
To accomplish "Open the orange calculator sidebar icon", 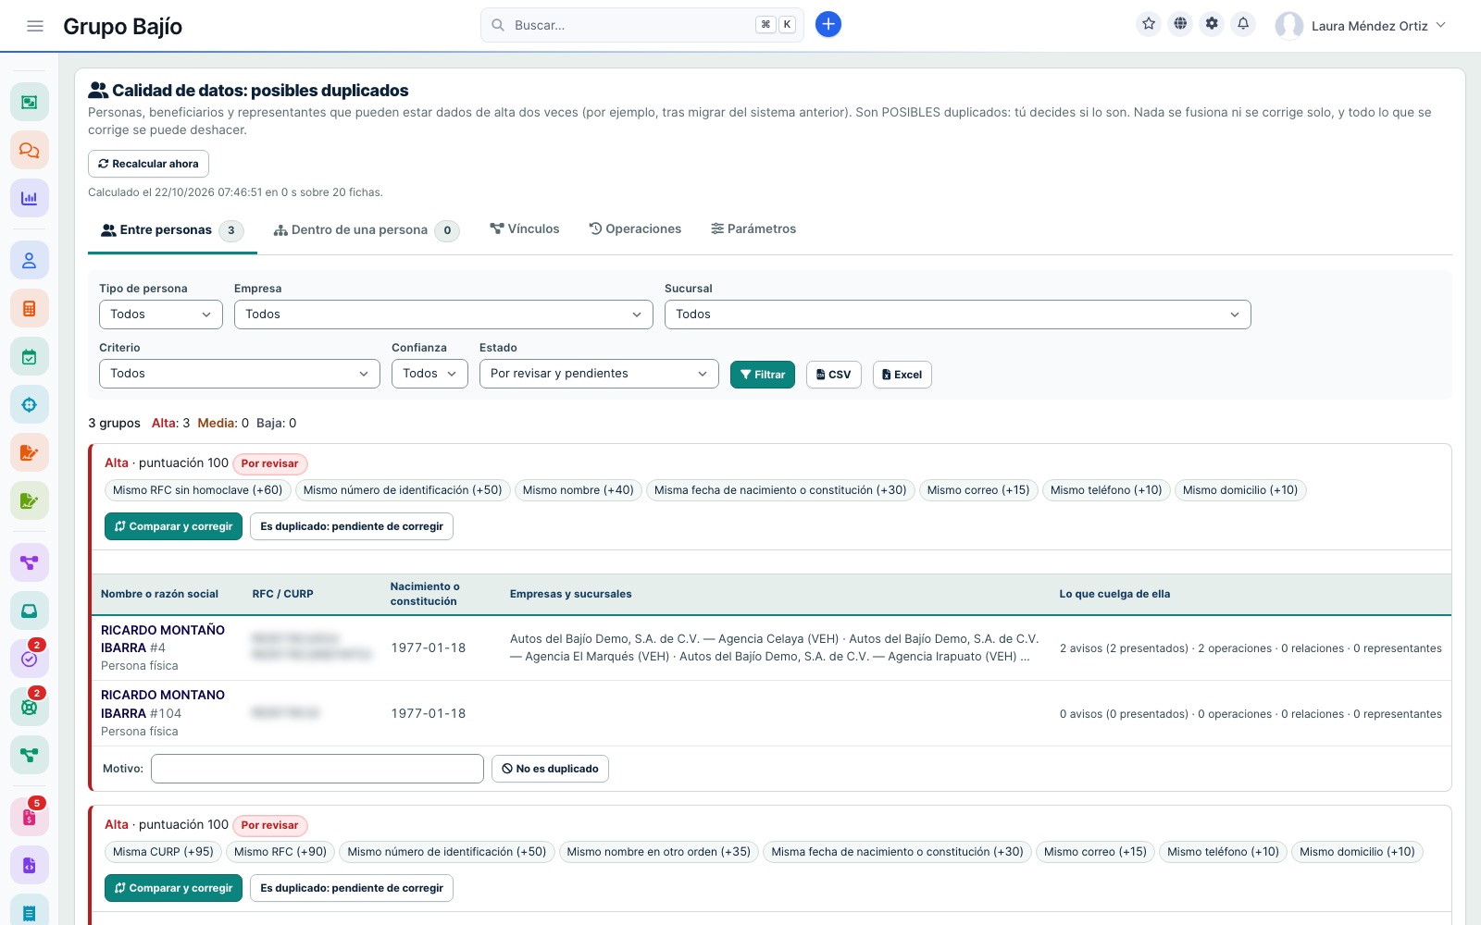I will coord(30,309).
